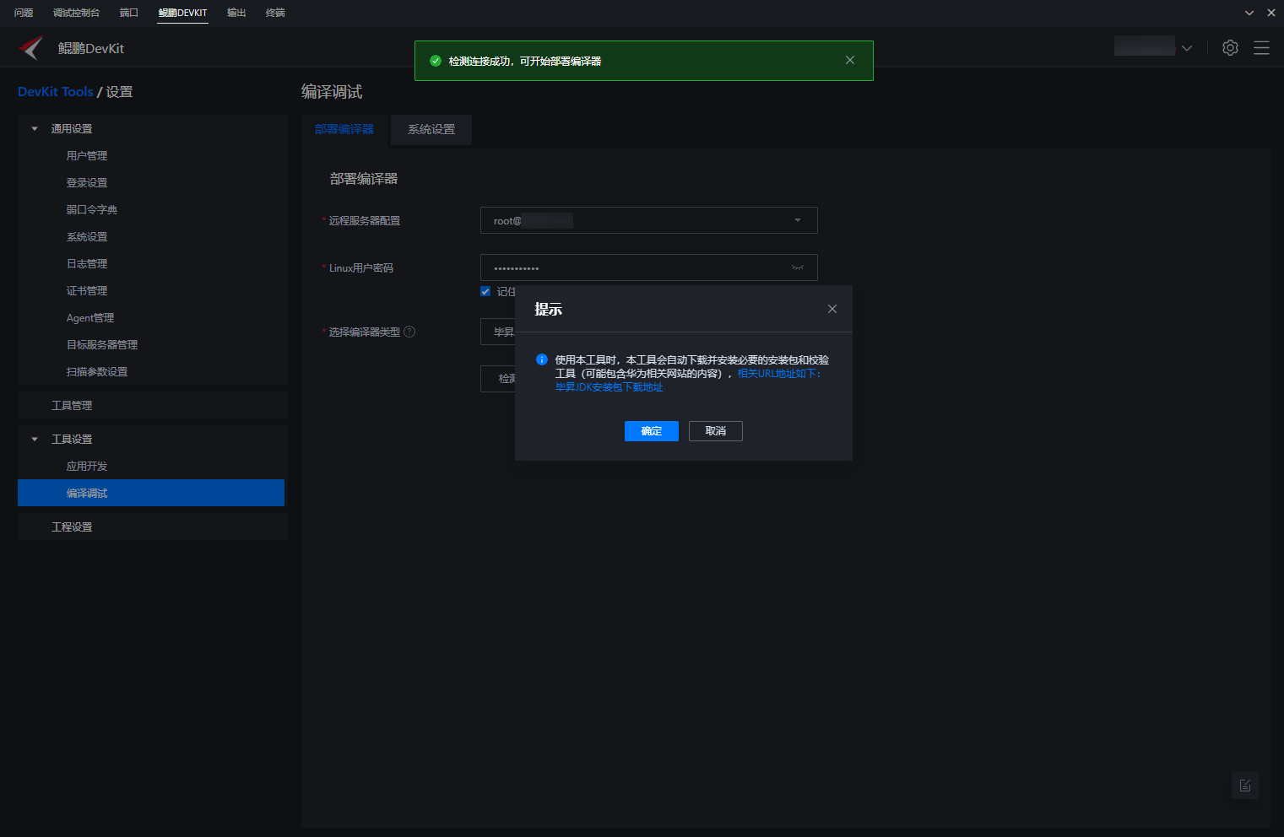1284x837 pixels.
Task: Select the highlighted 编译调试 sidebar item
Action: [x=151, y=493]
